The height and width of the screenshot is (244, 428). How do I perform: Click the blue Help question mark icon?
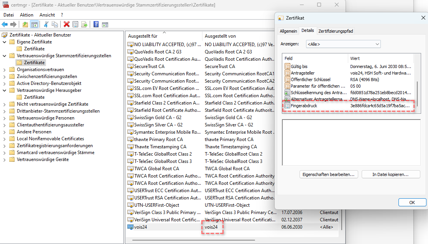coord(96,24)
